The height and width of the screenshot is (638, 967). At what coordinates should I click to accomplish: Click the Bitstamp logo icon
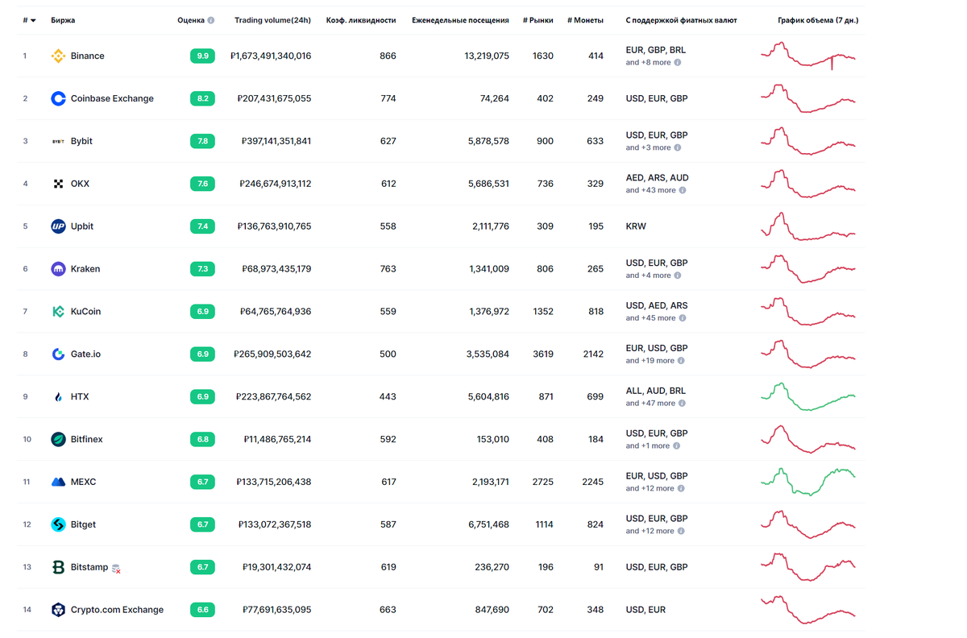[x=58, y=567]
